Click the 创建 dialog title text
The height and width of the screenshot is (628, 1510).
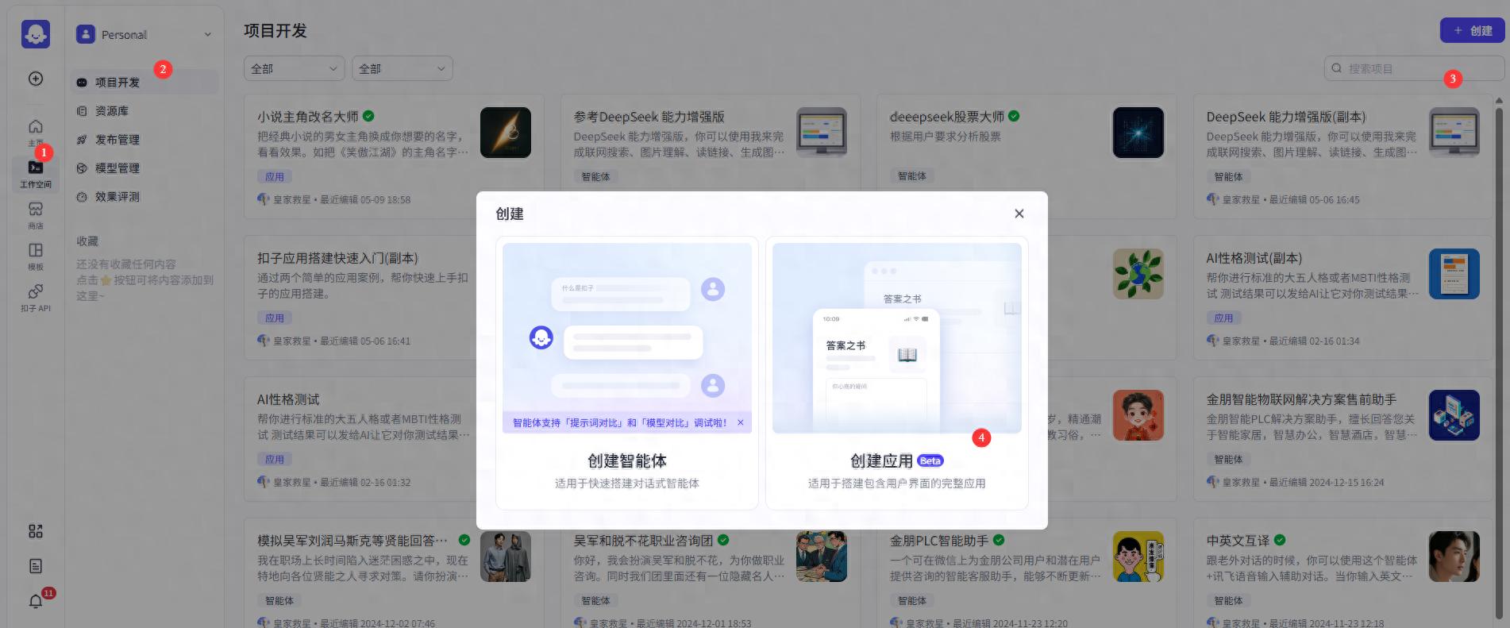tap(510, 214)
